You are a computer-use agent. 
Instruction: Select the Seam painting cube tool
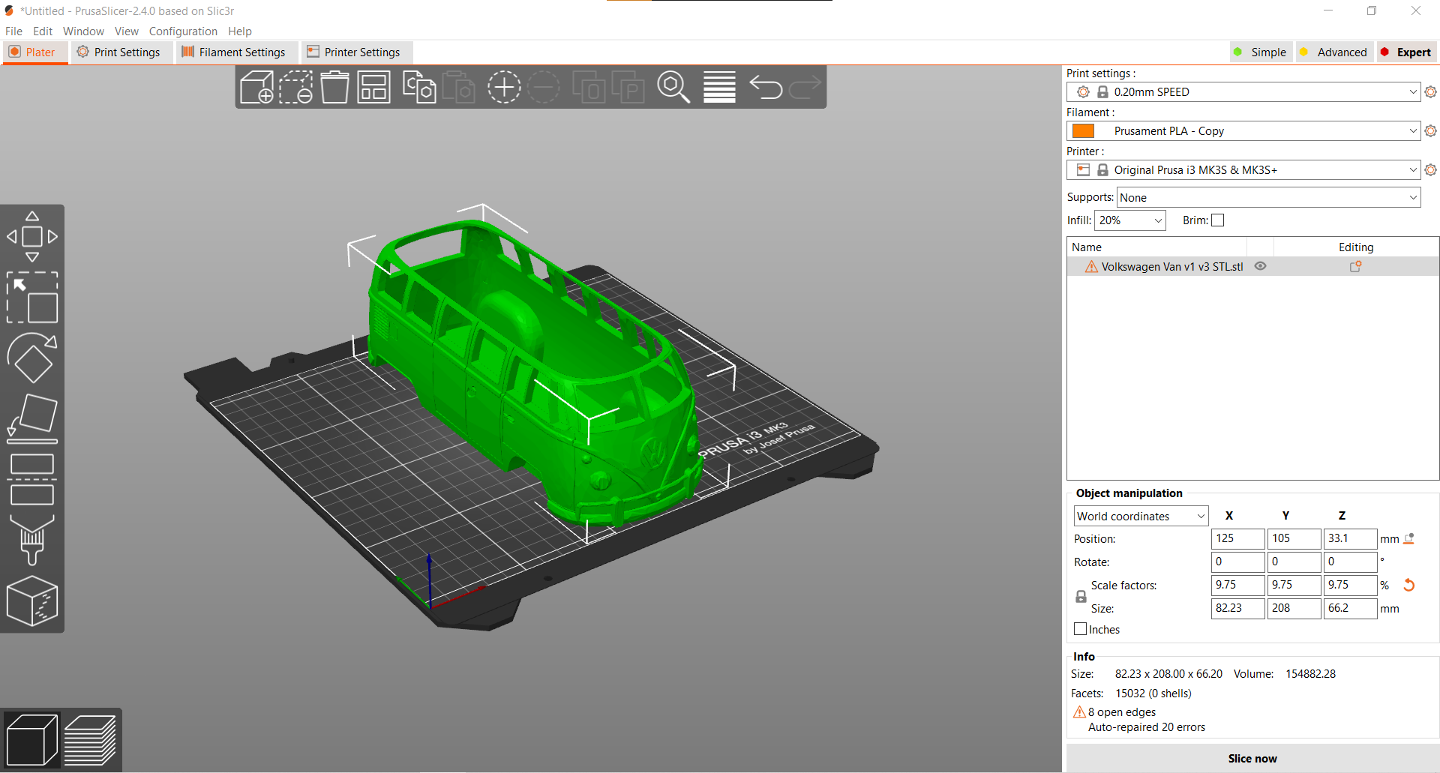point(32,601)
